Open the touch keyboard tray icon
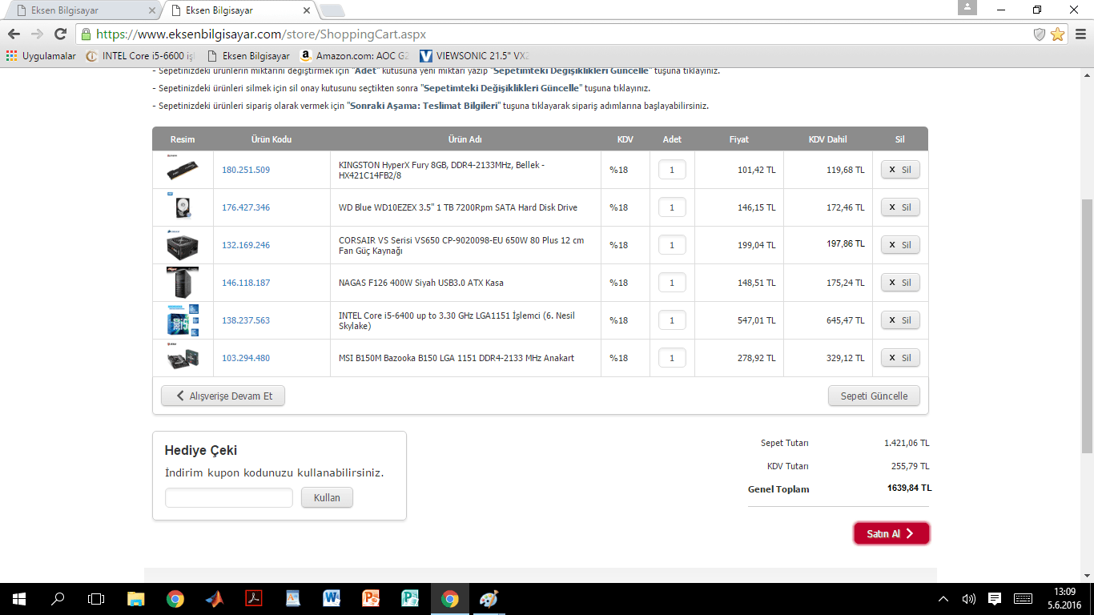This screenshot has height=615, width=1094. point(1023,598)
